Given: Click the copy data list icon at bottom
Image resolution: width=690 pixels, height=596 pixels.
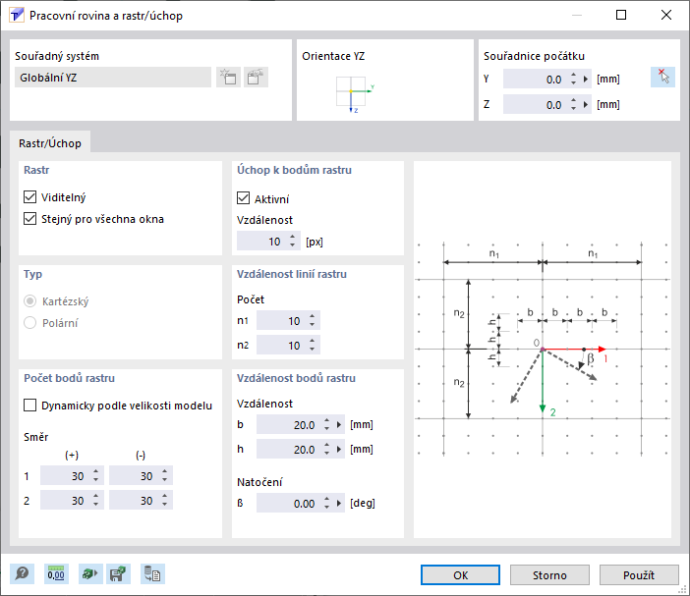Looking at the screenshot, I should (152, 574).
